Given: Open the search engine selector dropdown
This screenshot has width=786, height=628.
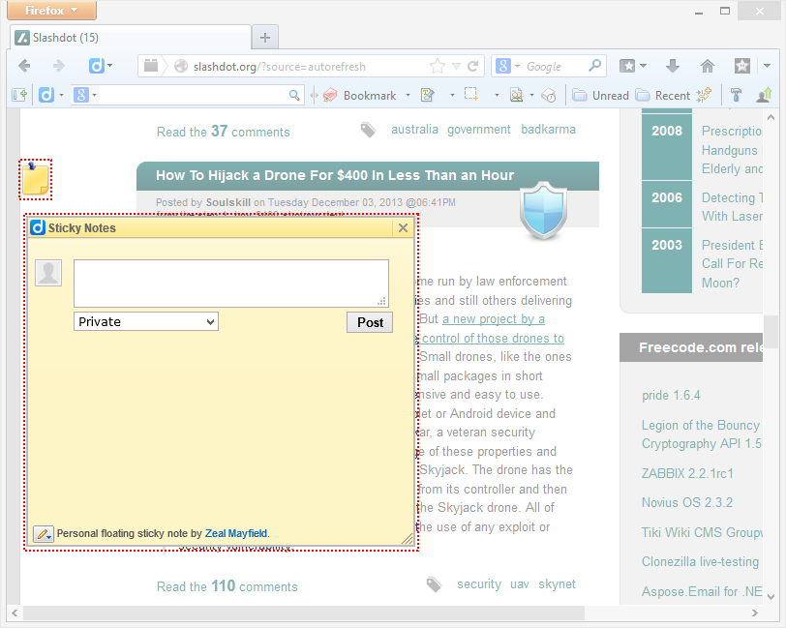Looking at the screenshot, I should 508,66.
